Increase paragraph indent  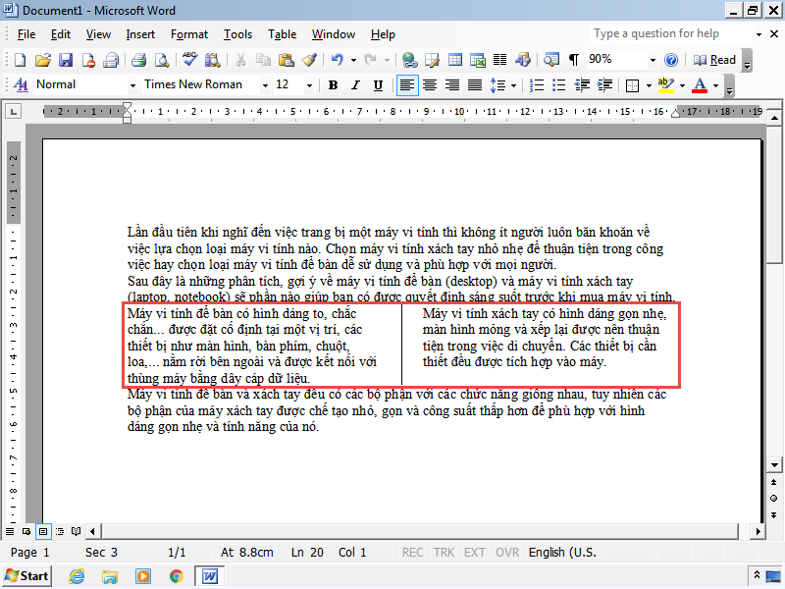pyautogui.click(x=604, y=85)
